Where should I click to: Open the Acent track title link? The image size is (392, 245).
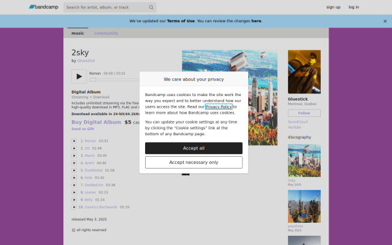click(90, 163)
